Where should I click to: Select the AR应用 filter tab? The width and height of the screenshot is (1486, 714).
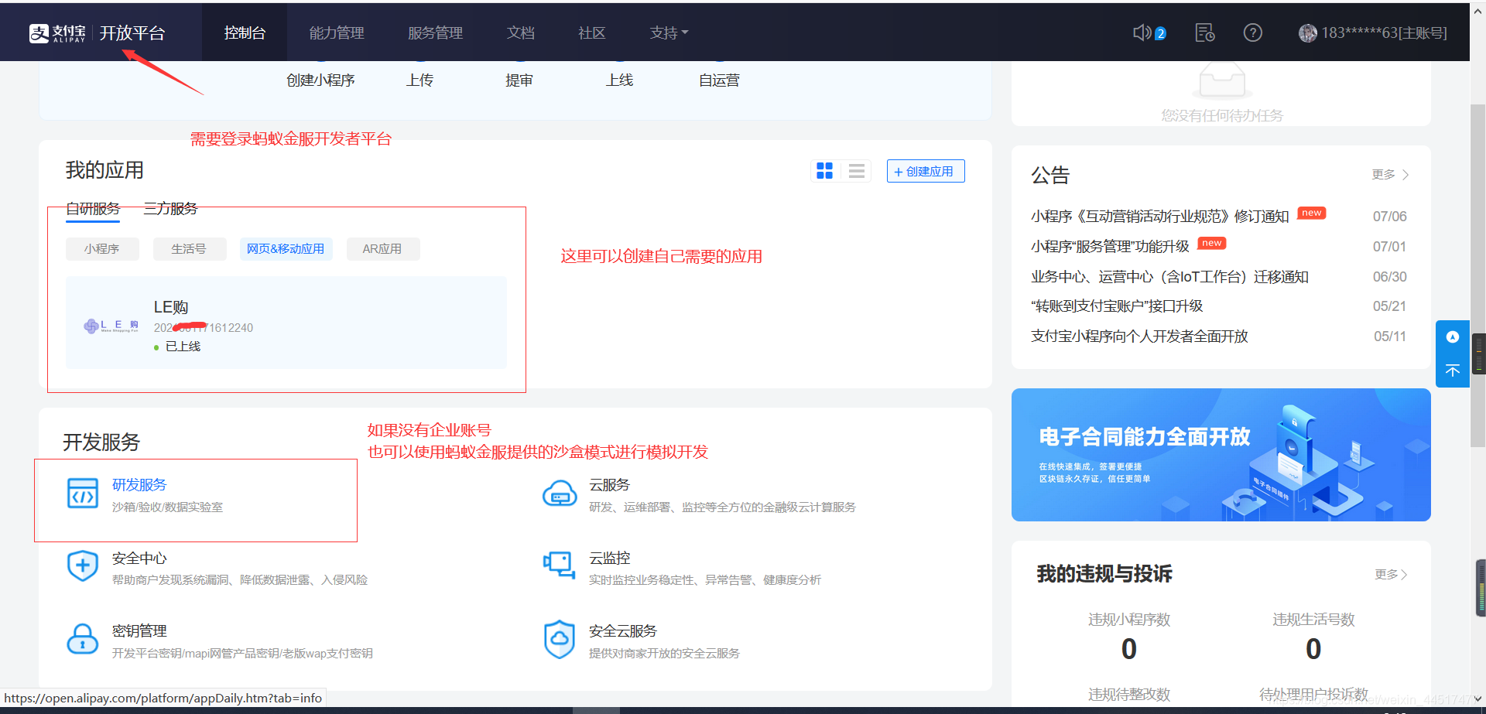point(382,249)
